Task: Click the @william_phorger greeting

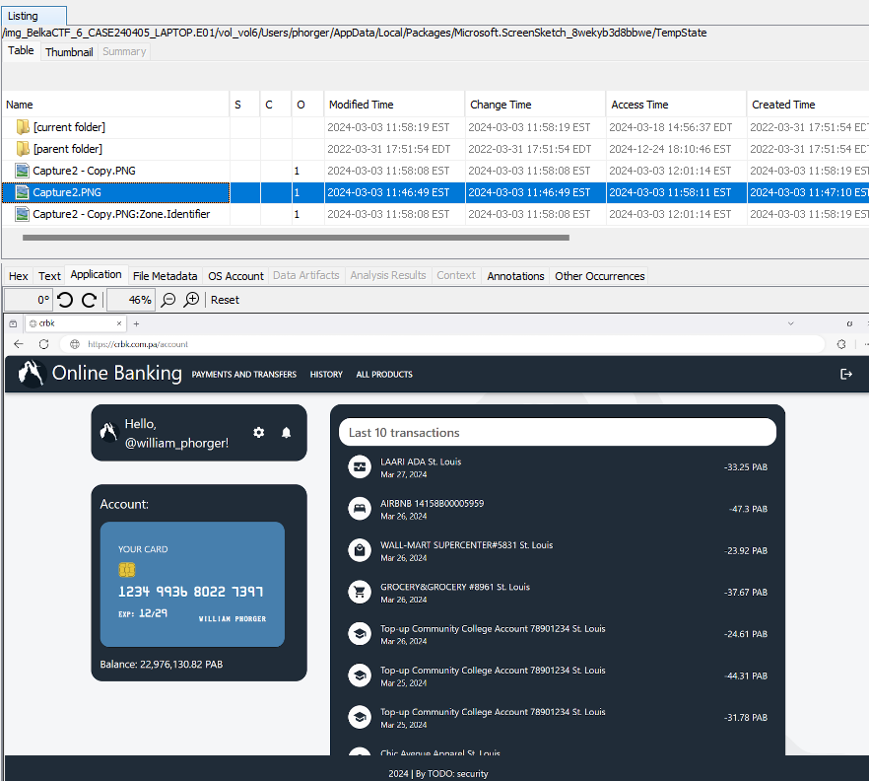Action: point(176,443)
